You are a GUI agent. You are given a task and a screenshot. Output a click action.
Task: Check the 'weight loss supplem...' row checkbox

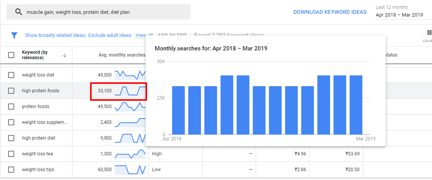click(x=11, y=122)
